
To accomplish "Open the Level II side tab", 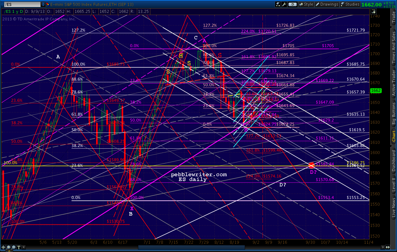I will (394, 185).
